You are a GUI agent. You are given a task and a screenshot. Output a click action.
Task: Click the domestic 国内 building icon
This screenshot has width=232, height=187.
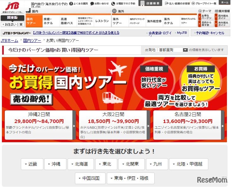(28, 11)
